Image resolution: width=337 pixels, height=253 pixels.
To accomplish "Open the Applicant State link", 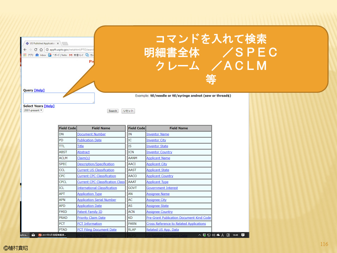I will coord(158,170).
